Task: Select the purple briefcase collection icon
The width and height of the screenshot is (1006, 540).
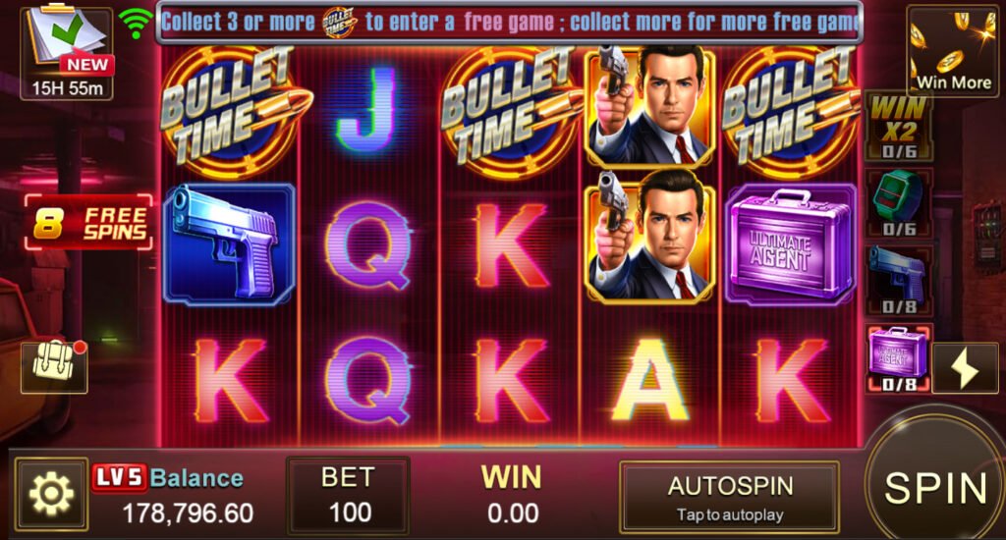Action: pos(898,357)
